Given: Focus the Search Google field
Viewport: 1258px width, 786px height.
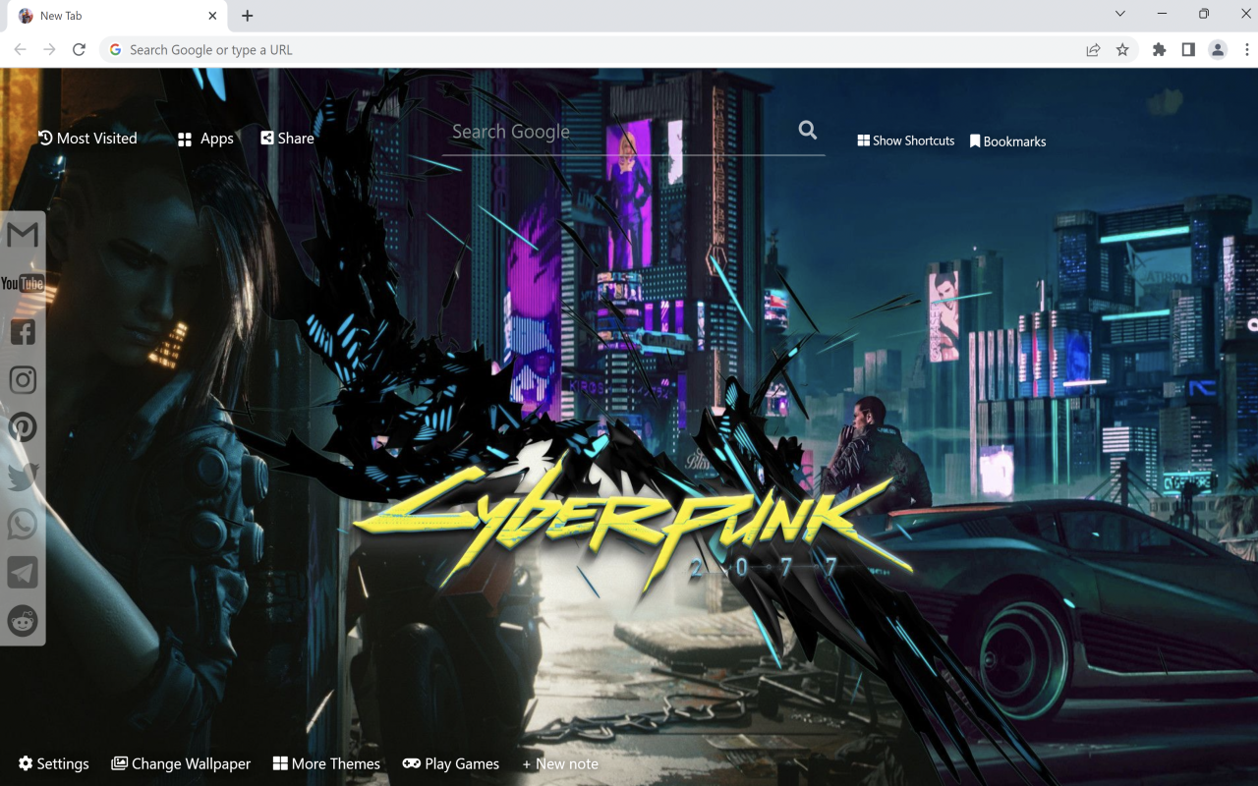Looking at the screenshot, I should [x=617, y=132].
